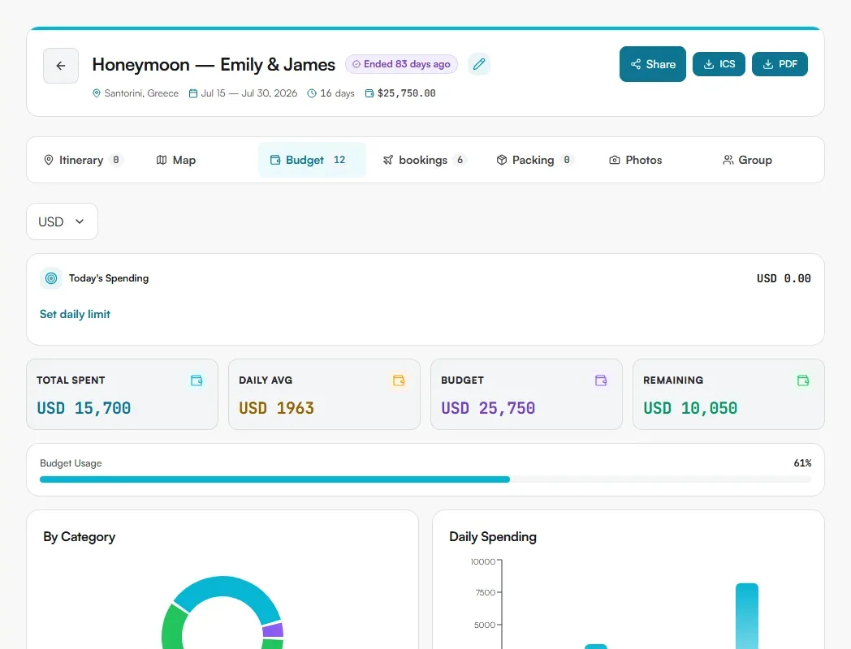
Task: Click the Daily Avg wallet icon
Action: click(x=399, y=380)
